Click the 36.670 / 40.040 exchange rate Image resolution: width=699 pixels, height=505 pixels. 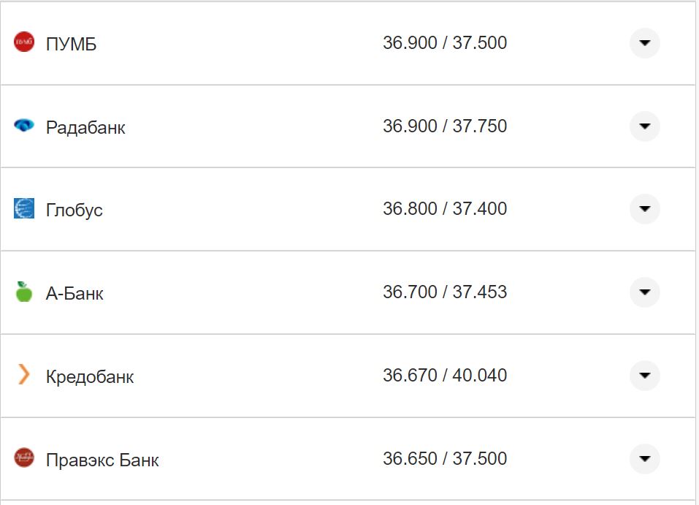444,376
